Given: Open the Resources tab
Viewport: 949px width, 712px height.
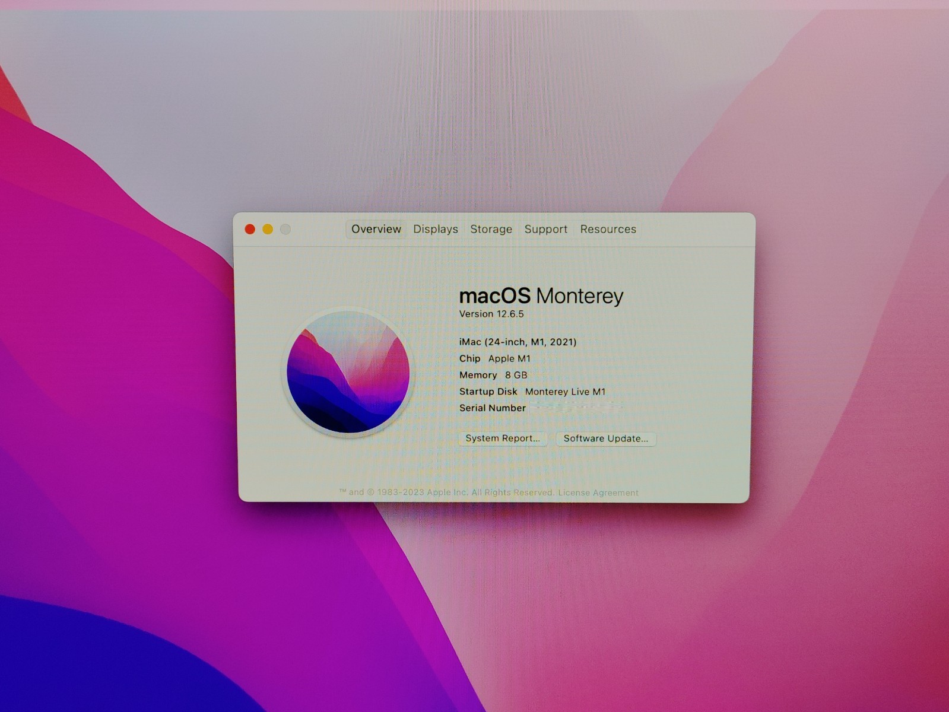Looking at the screenshot, I should (x=608, y=229).
